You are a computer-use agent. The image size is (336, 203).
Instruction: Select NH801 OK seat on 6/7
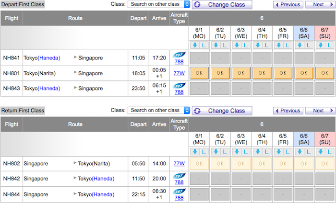325,73
